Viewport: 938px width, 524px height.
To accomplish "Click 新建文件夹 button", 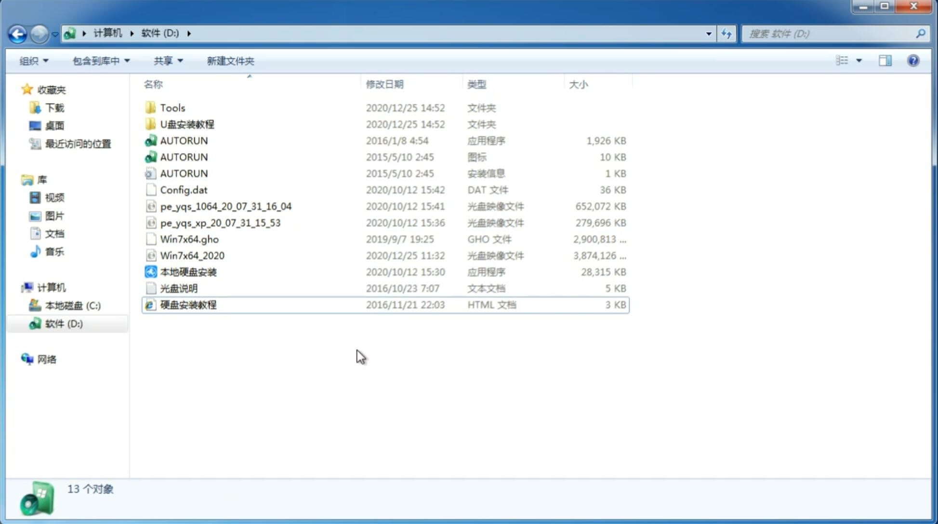I will pyautogui.click(x=231, y=61).
